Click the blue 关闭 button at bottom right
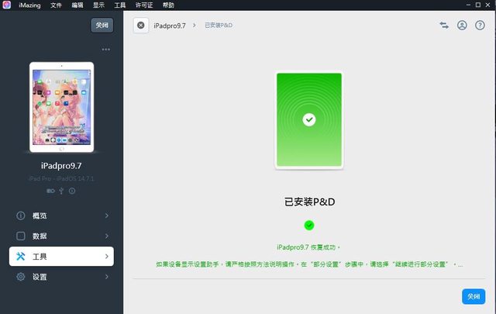 tap(474, 297)
